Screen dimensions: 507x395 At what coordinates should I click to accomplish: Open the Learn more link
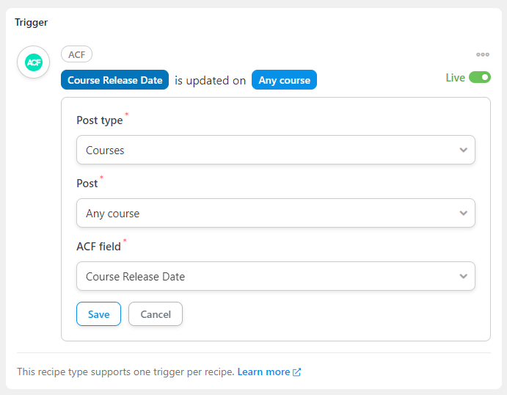coord(263,372)
